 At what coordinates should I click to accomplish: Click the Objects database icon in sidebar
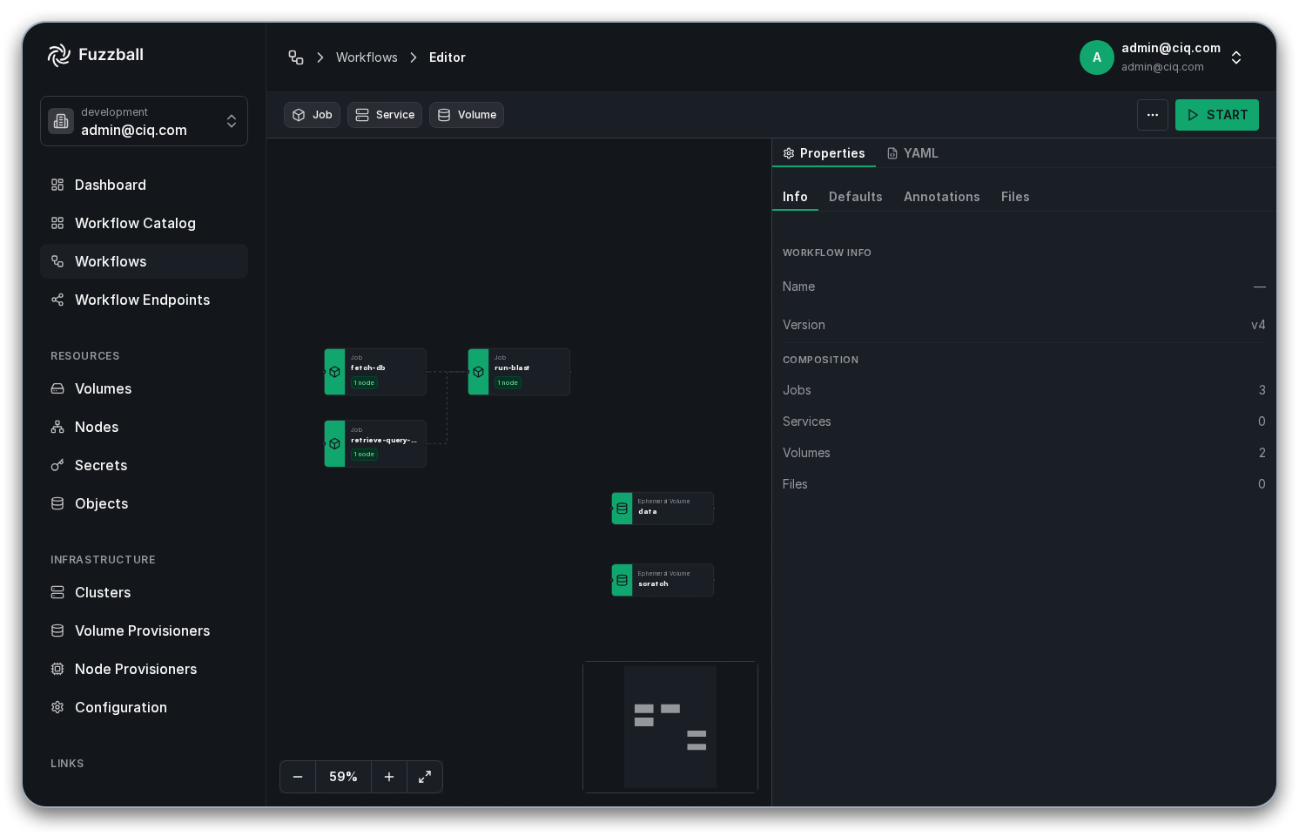[57, 503]
